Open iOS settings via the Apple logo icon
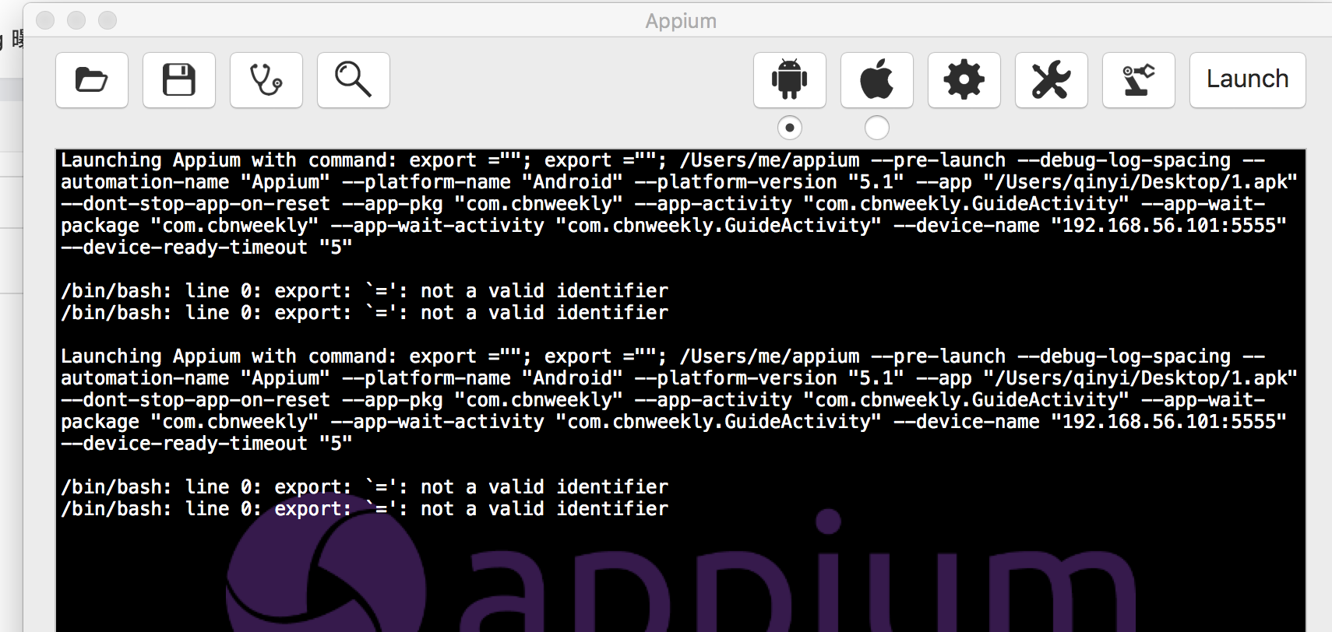1332x632 pixels. 877,80
